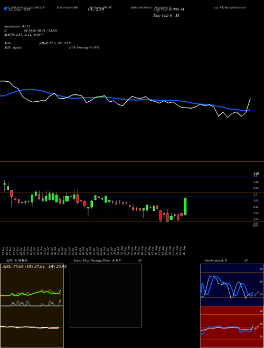
Task: Click the '(MGR) 17.6, 37, 25.9' ADX values
Action: click(x=55, y=43)
